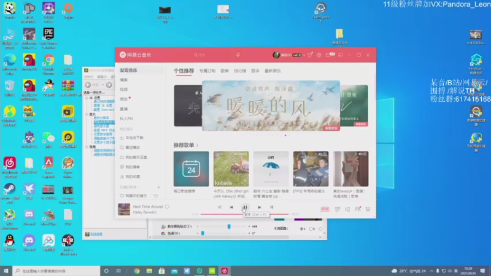Collapse the 视频 tree node in NVIDIA panel
This screenshot has width=491, height=276.
[87, 147]
